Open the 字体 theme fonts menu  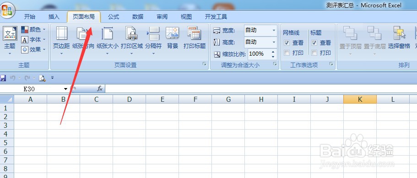[33, 40]
